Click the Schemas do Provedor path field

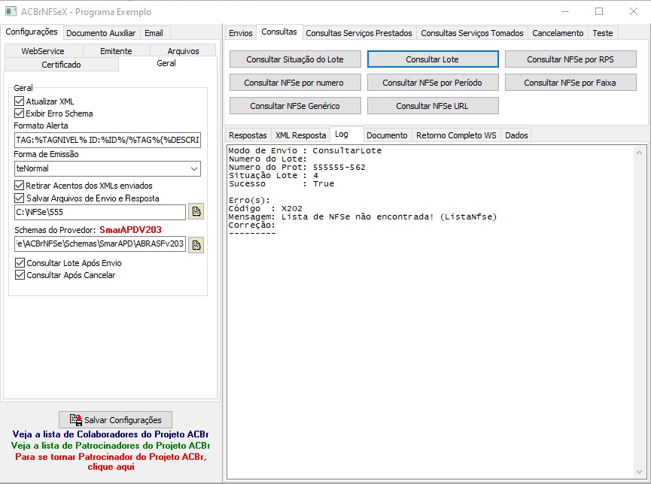pyautogui.click(x=99, y=244)
